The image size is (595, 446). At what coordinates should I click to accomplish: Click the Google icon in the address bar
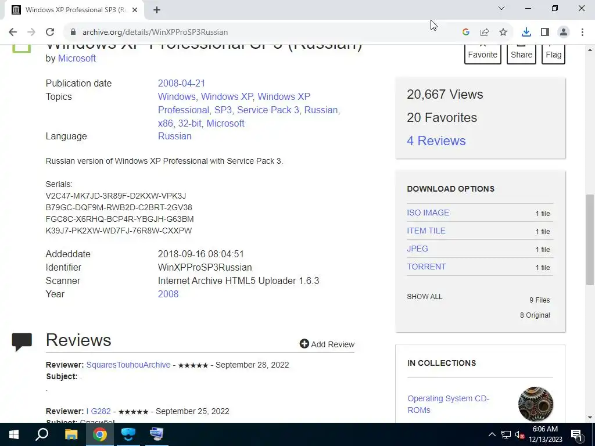(466, 33)
